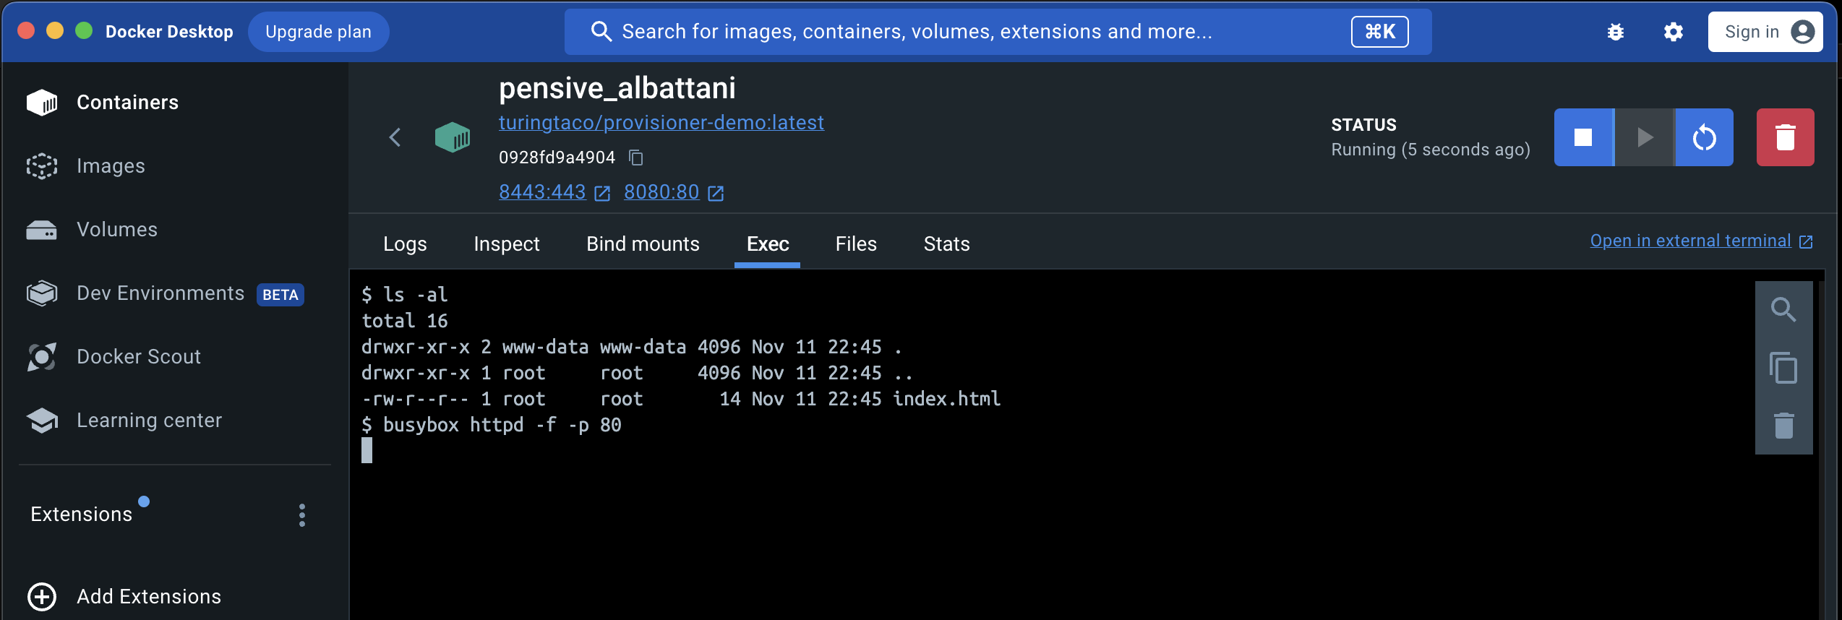Screen dimensions: 1842x620
Task: Focus the search images and containers field
Action: click(x=998, y=32)
